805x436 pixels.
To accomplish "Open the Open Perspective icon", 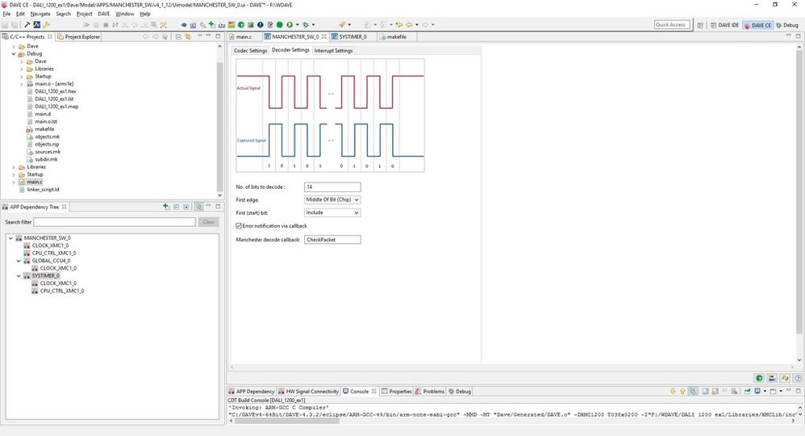I will pos(700,25).
